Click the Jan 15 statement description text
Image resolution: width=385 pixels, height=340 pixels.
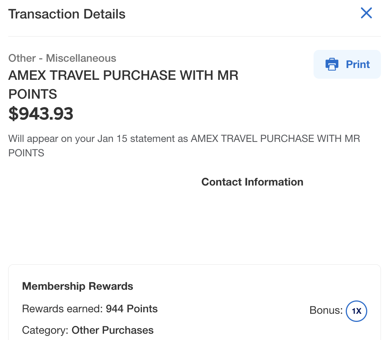[184, 139]
